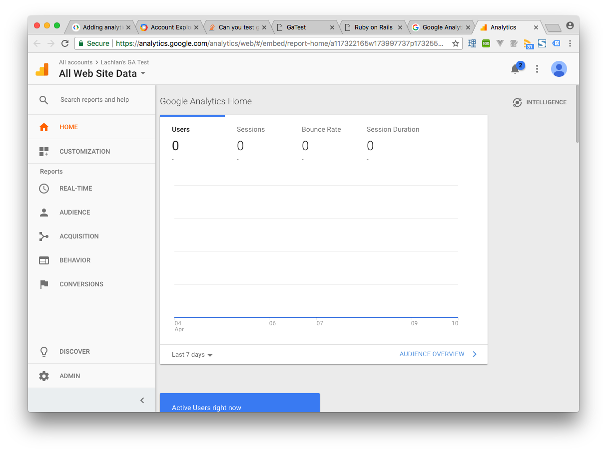Click the AUDIENCE OVERVIEW link
This screenshot has height=452, width=607.
pos(432,354)
